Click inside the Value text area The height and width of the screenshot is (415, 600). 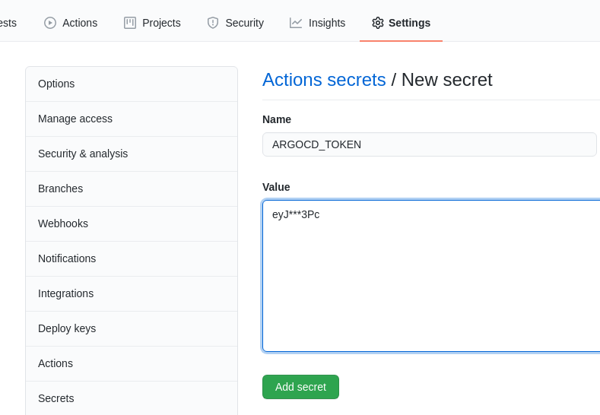click(x=431, y=276)
